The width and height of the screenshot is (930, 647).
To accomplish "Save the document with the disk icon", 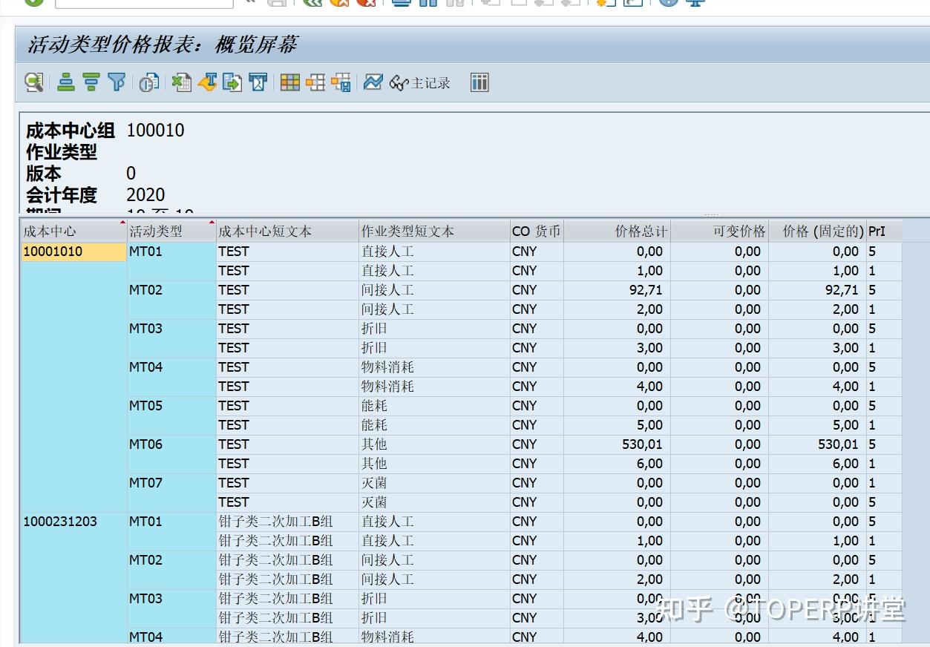I will [277, 5].
